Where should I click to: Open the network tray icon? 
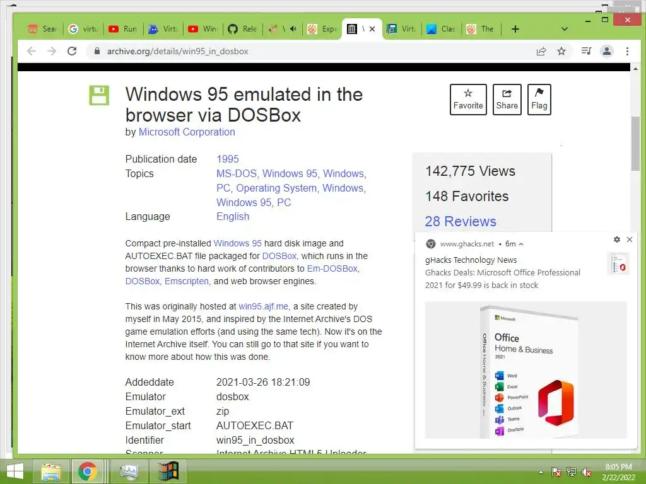(x=572, y=472)
